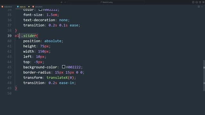Open the extra.html editor tab
This screenshot has height=115, width=205.
click(x=37, y=7)
